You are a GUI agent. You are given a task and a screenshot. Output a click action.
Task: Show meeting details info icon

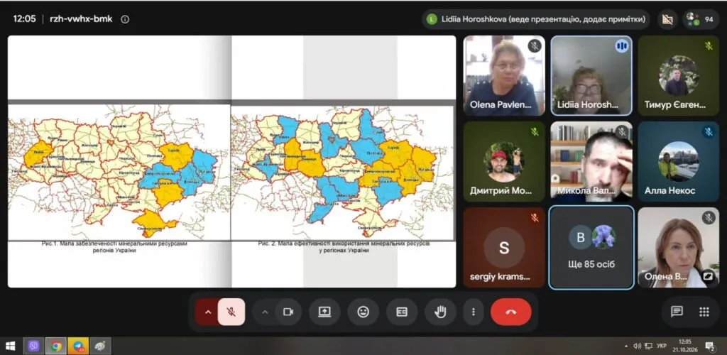tap(125, 19)
